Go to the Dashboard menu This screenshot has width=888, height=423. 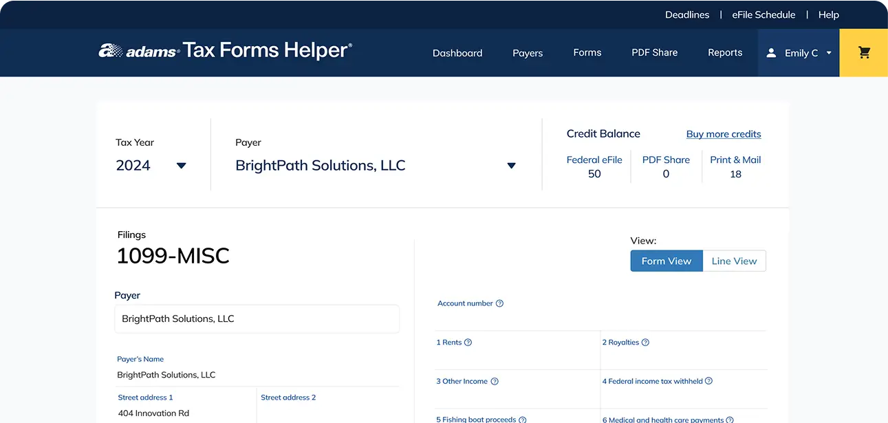click(x=457, y=53)
